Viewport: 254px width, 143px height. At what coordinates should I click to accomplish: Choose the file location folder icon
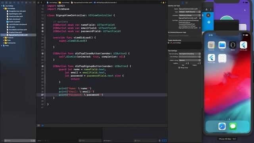(200, 18)
